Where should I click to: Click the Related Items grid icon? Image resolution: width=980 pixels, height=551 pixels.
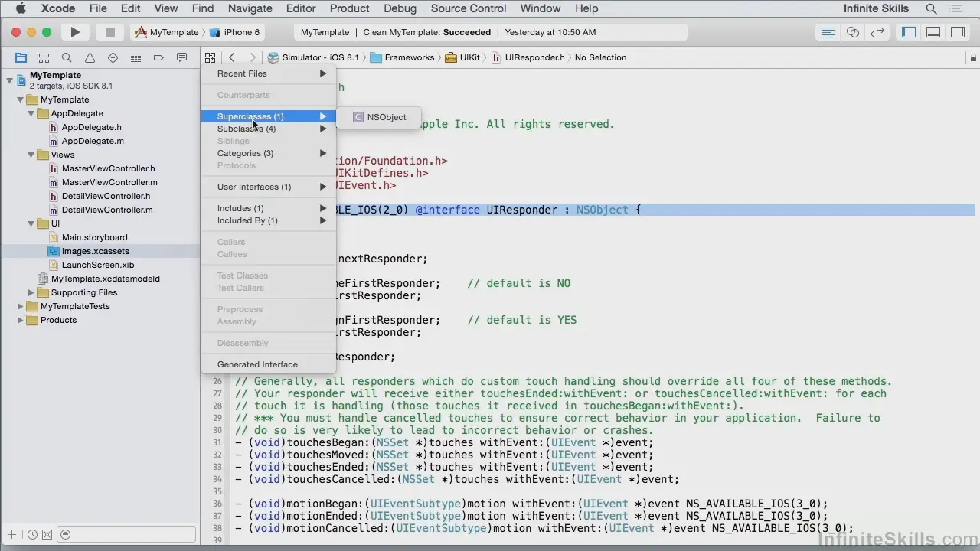coord(210,57)
